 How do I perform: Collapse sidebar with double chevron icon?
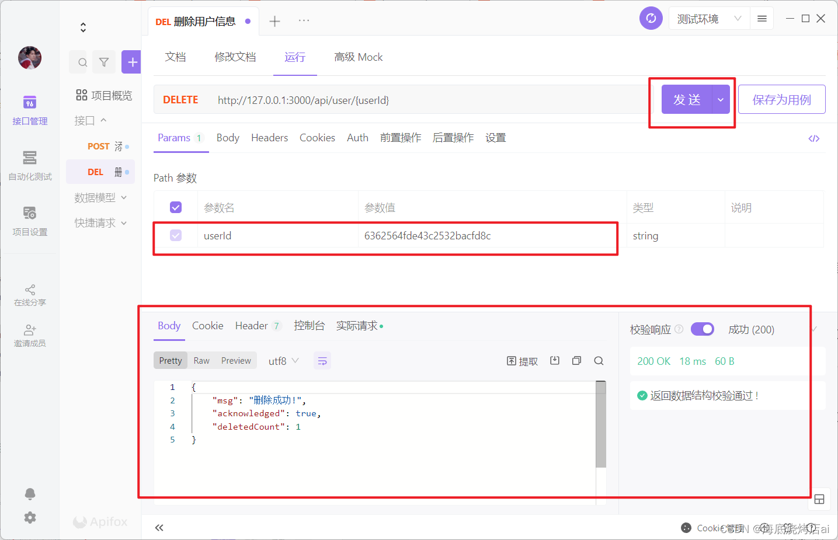pos(159,528)
